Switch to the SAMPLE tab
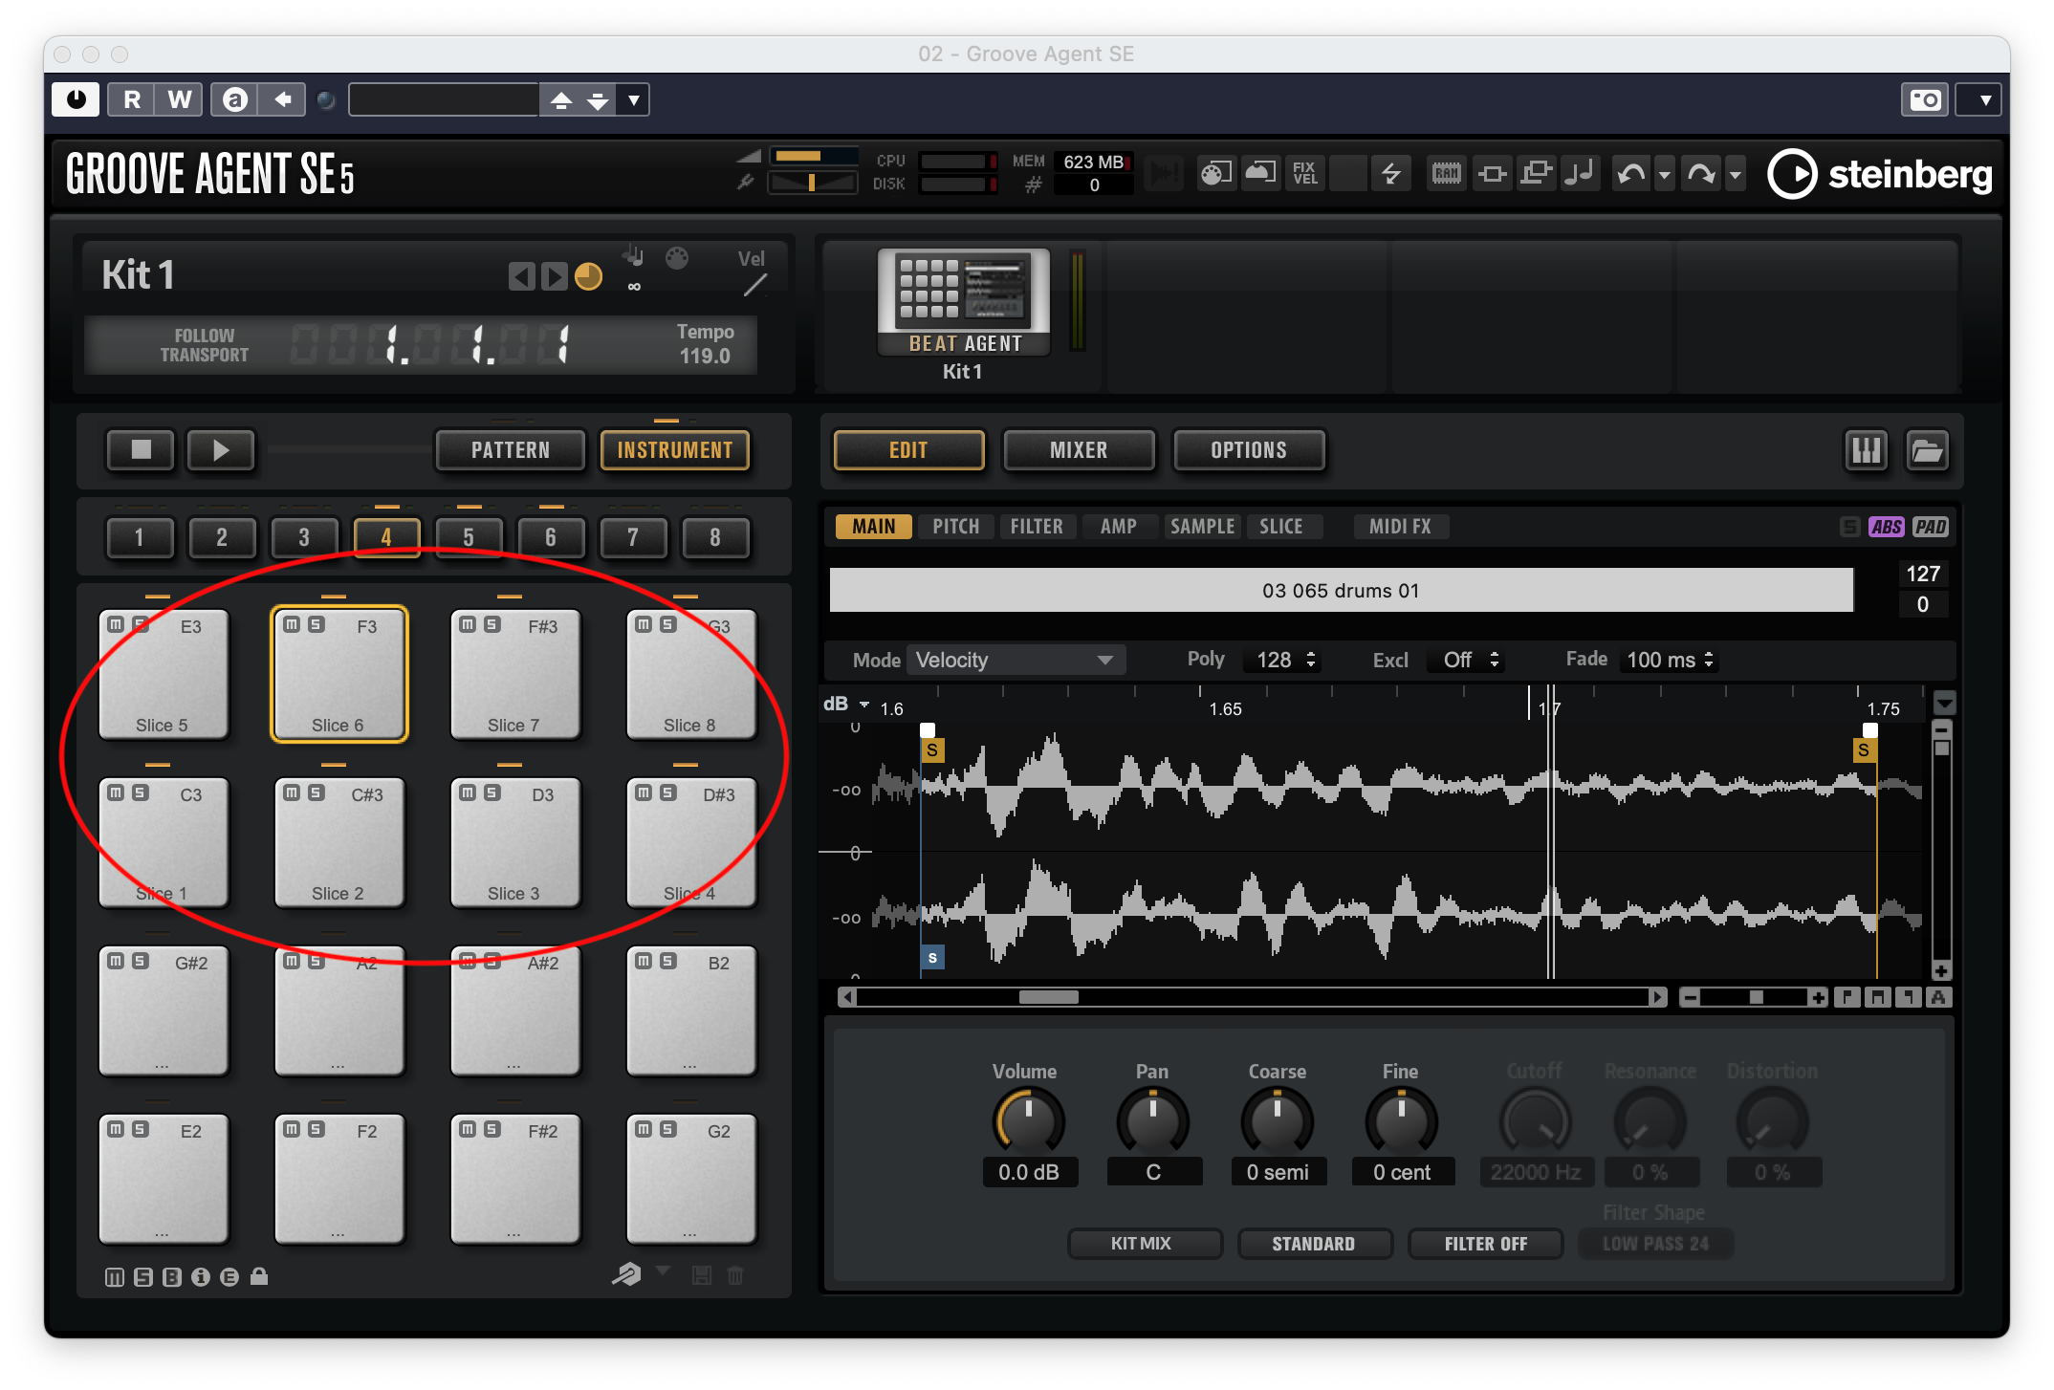Image resolution: width=2054 pixels, height=1390 pixels. [1202, 527]
